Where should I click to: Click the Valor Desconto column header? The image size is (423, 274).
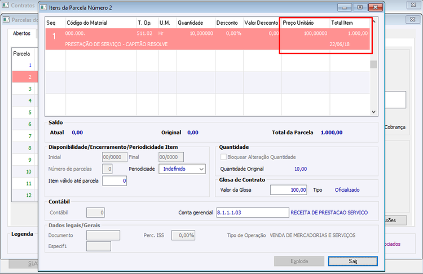(x=262, y=23)
